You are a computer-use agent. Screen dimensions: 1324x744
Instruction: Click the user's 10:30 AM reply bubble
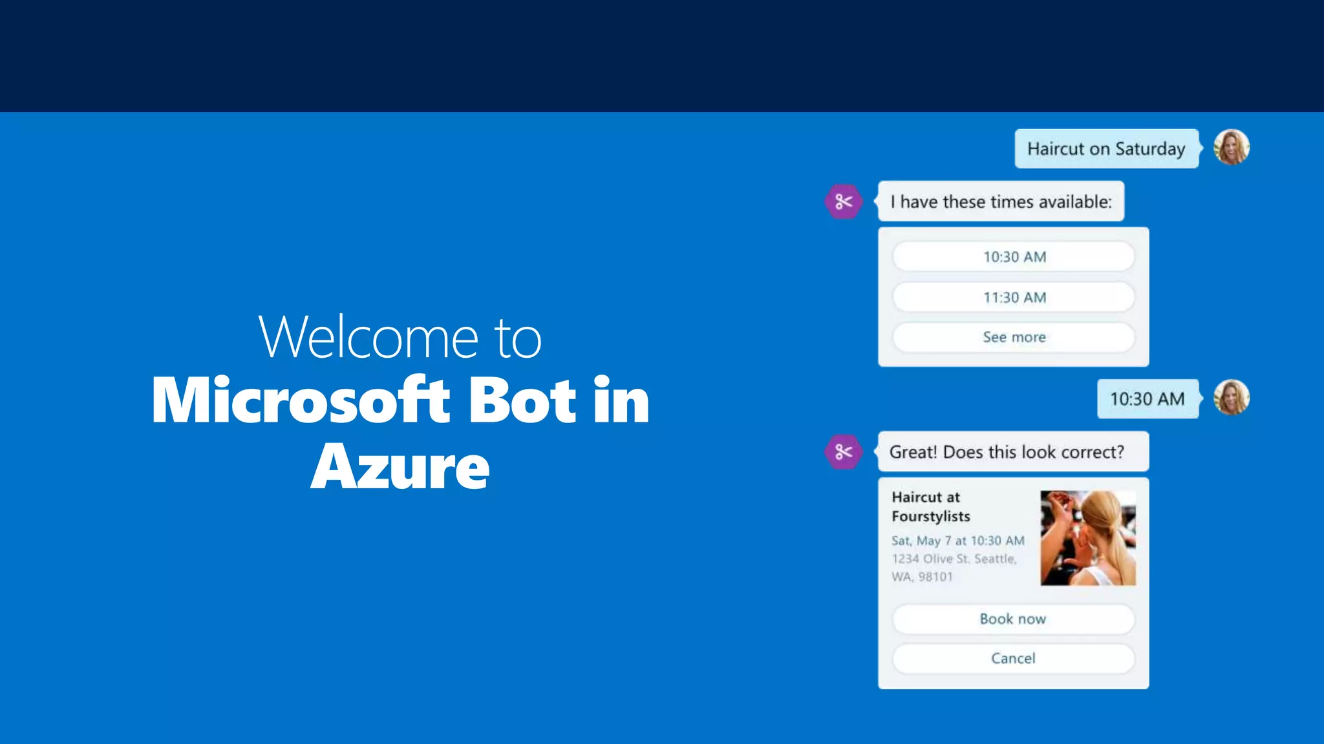[x=1147, y=399]
